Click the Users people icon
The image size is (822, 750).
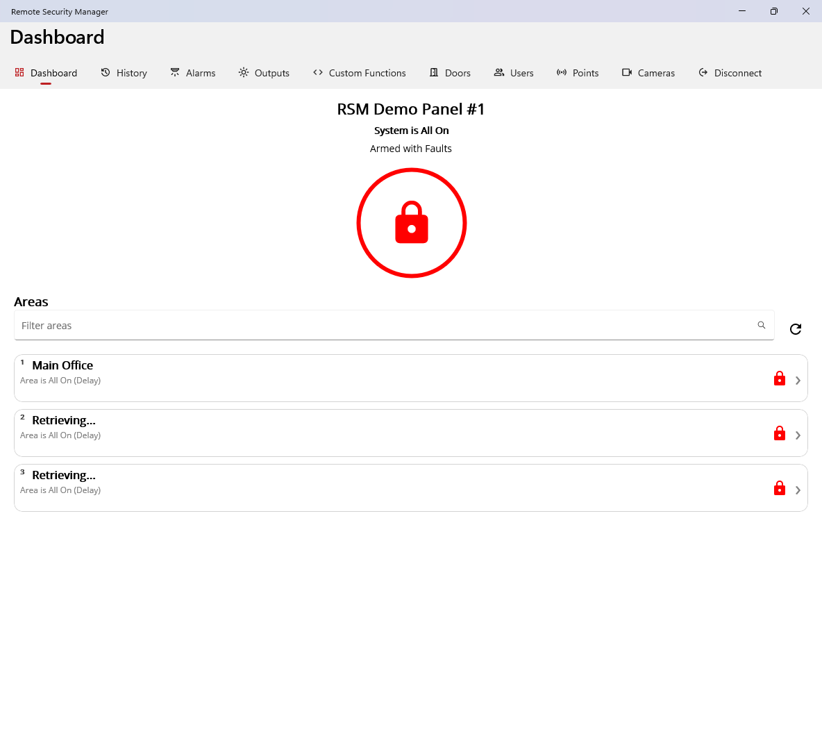coord(499,72)
